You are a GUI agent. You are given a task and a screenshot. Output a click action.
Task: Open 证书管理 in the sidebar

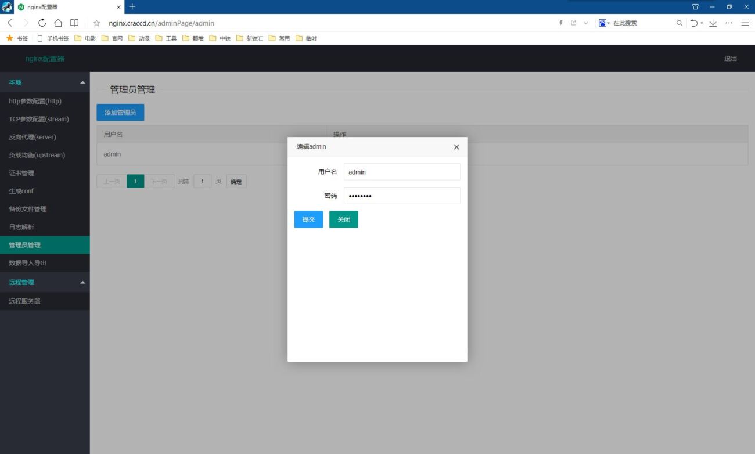[21, 172]
